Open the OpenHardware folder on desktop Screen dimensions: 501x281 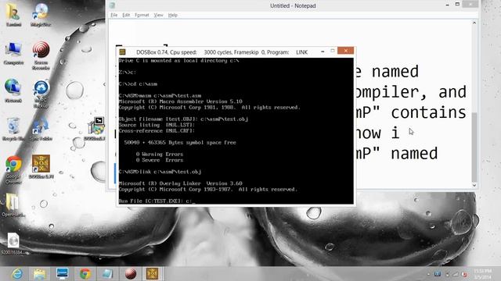(x=13, y=205)
